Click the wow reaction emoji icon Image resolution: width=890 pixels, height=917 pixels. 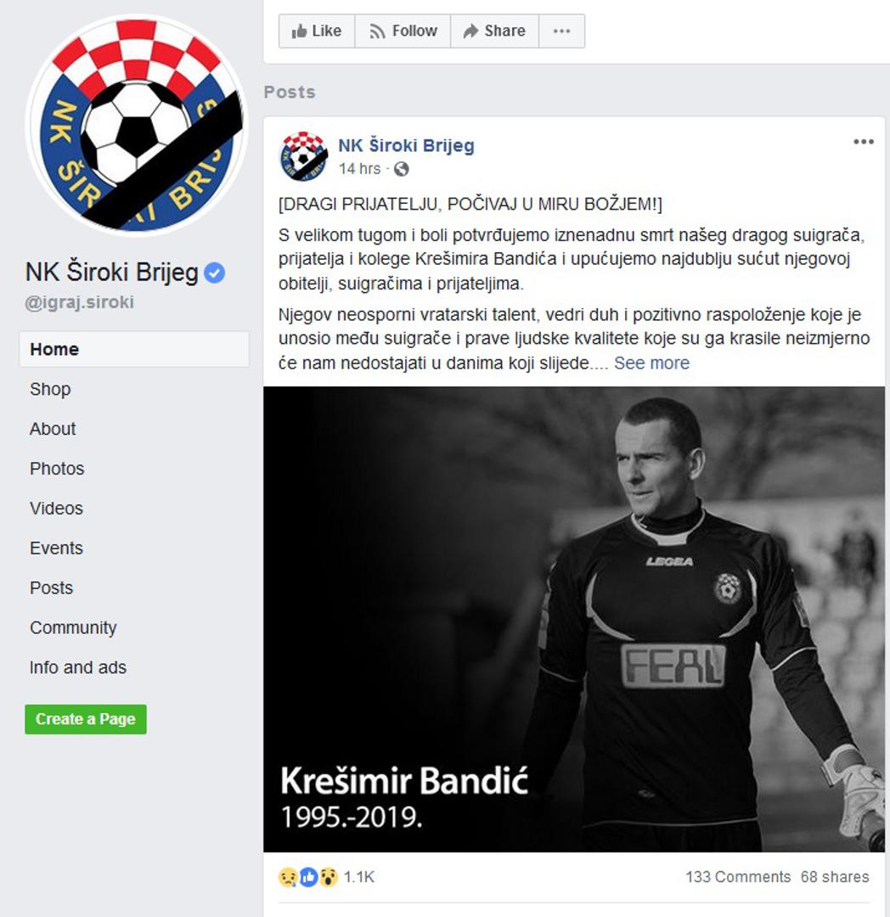pos(328,876)
